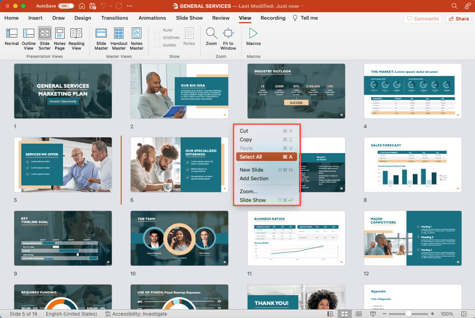Open the Review tab

pyautogui.click(x=221, y=18)
